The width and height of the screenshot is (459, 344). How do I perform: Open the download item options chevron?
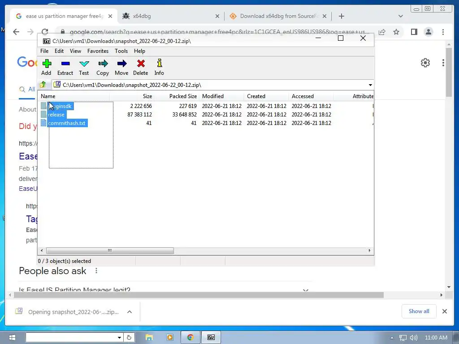pyautogui.click(x=130, y=312)
